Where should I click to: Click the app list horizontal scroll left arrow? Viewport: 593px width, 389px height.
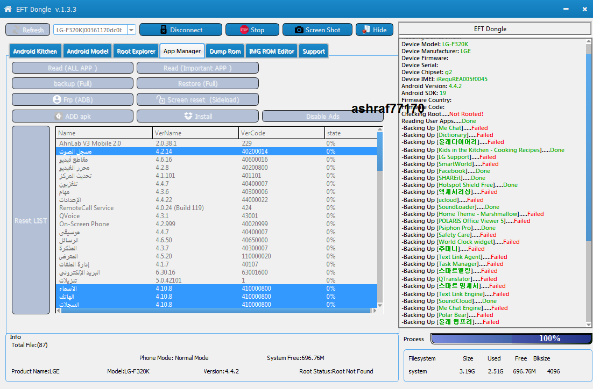[x=58, y=311]
